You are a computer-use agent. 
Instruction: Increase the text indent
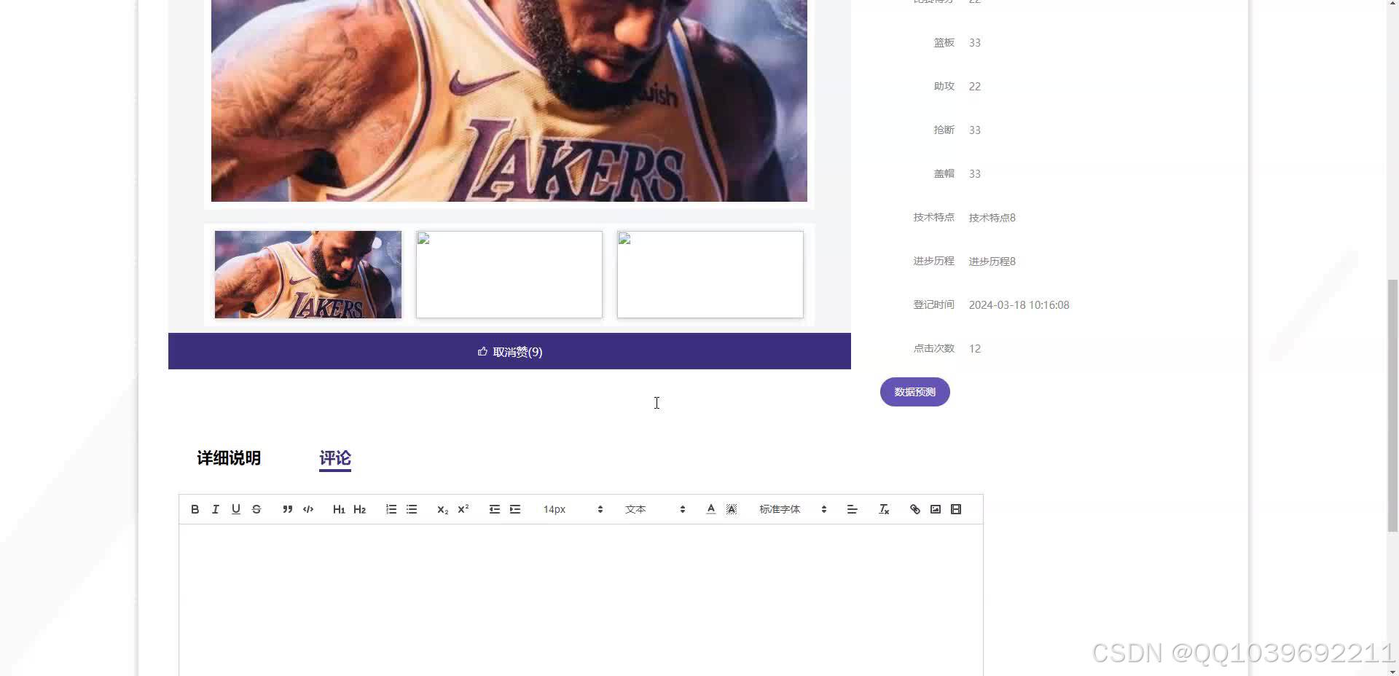point(515,509)
